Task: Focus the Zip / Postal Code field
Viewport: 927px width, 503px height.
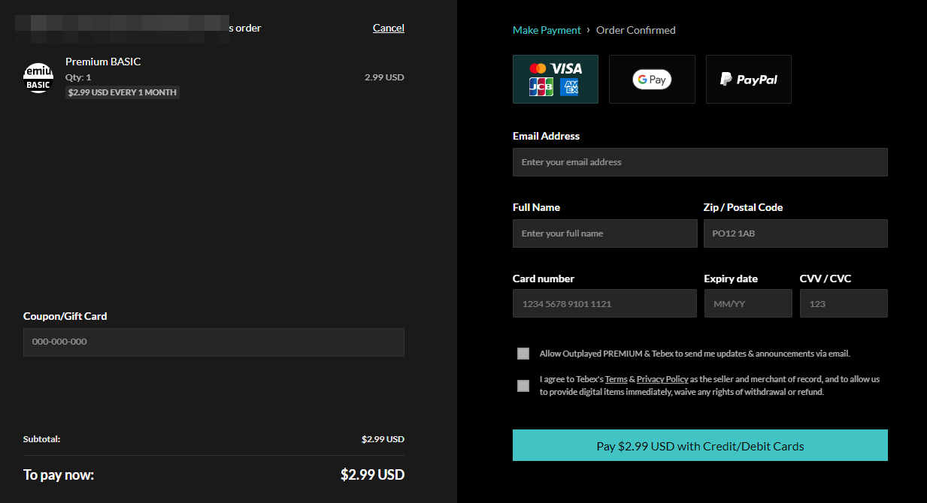Action: (x=795, y=233)
